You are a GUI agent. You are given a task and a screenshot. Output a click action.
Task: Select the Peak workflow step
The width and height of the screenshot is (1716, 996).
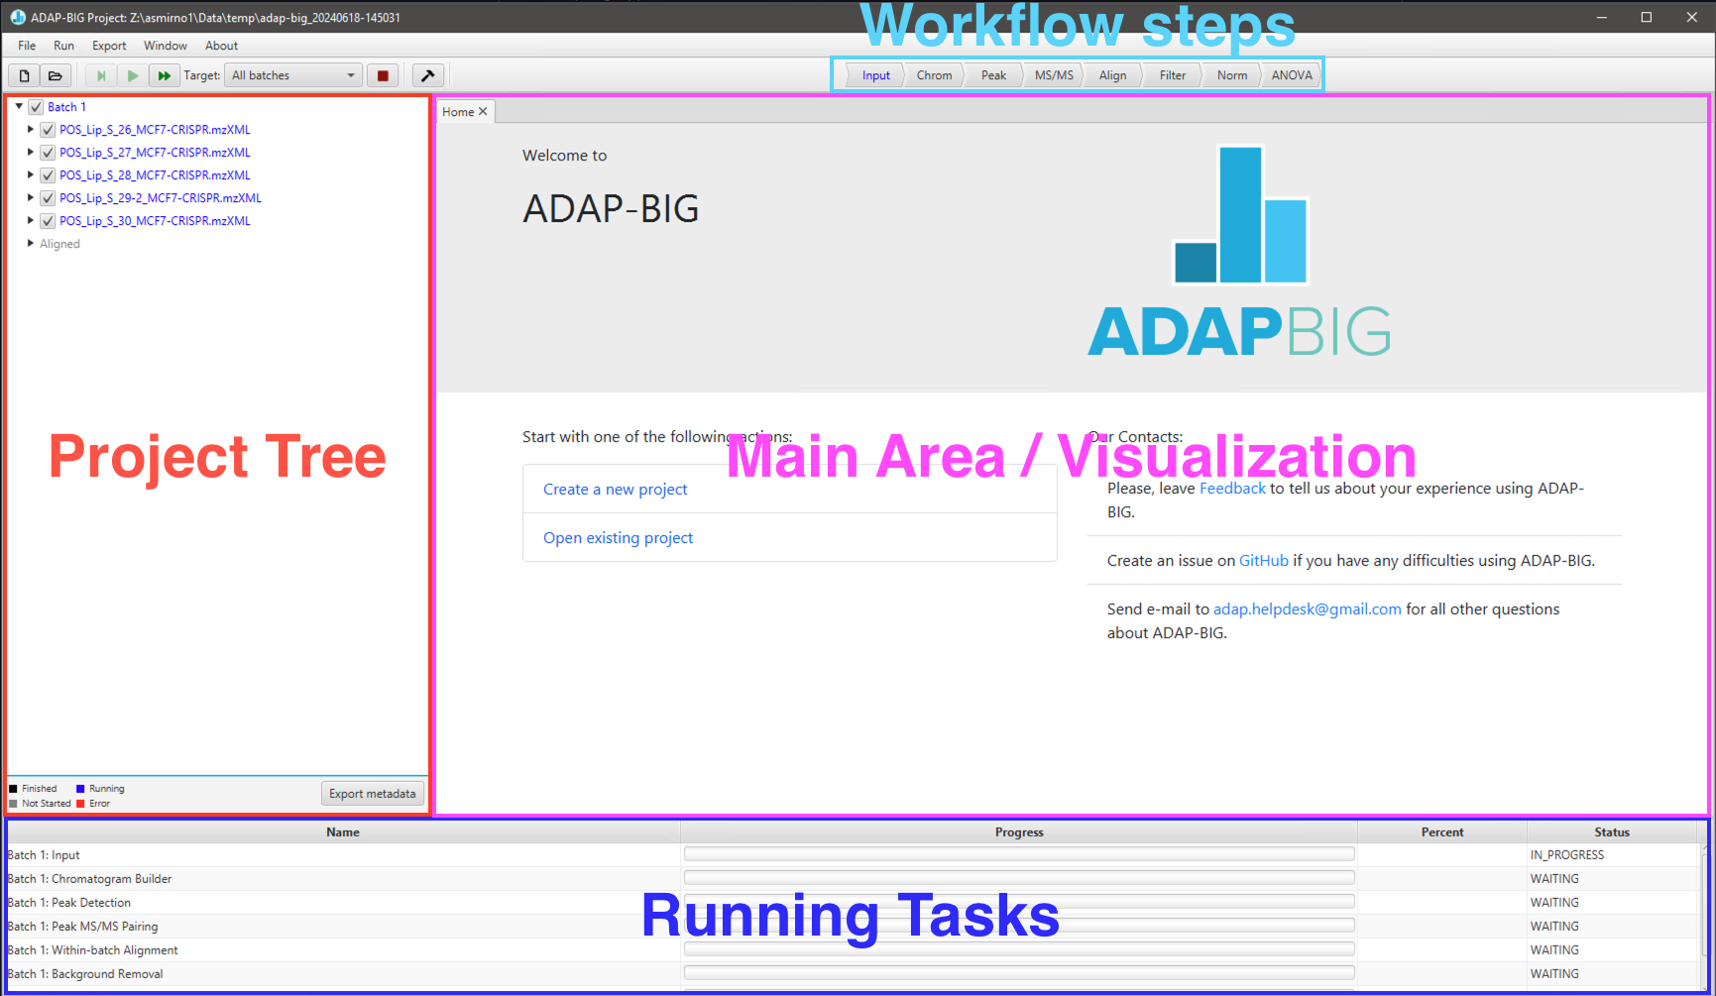(x=993, y=75)
